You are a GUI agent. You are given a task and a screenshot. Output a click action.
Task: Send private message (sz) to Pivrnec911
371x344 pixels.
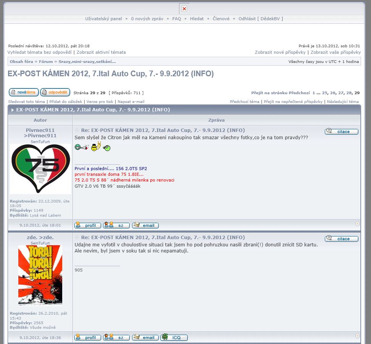coord(116,225)
